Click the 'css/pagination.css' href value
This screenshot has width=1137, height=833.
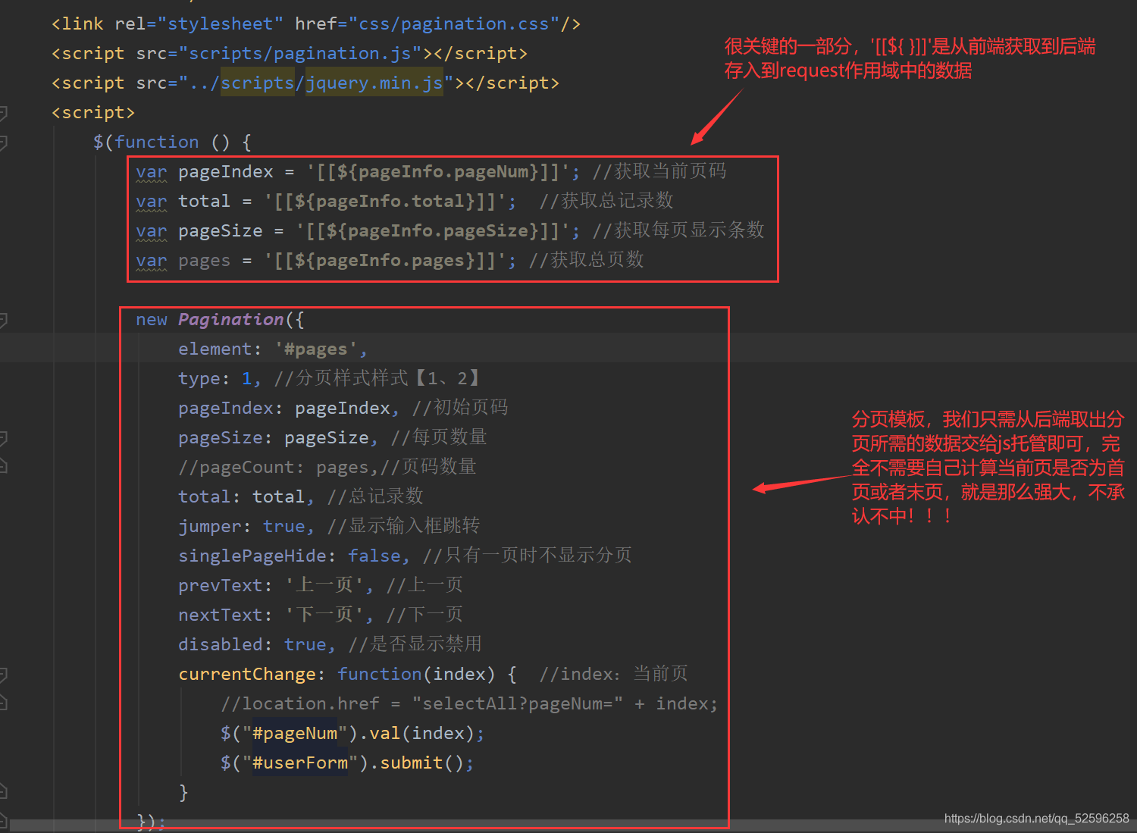[x=453, y=24]
